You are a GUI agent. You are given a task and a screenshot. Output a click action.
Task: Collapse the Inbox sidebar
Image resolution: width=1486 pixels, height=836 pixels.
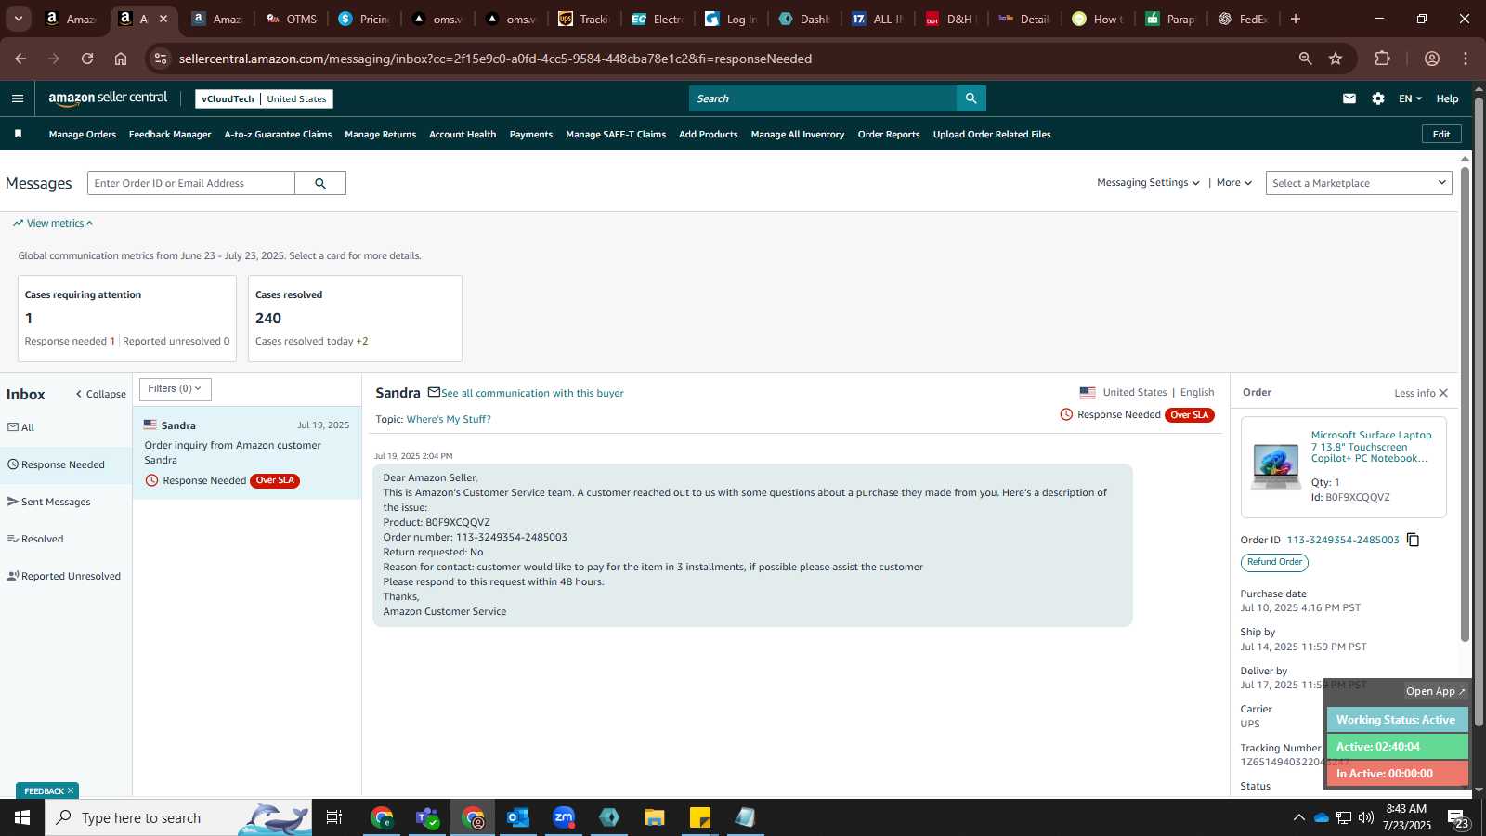100,394
